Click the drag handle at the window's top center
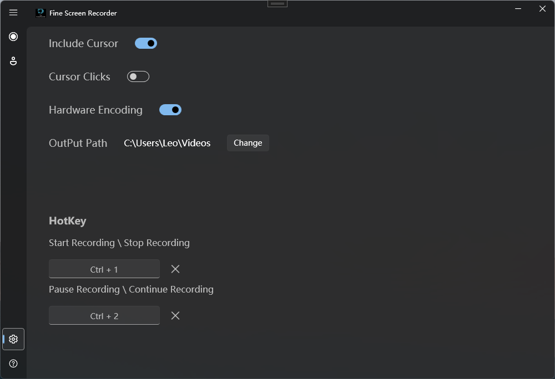 [277, 4]
